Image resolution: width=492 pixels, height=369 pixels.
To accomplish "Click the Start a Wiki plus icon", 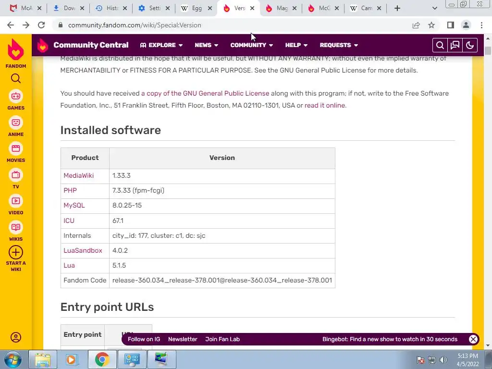I will (16, 252).
